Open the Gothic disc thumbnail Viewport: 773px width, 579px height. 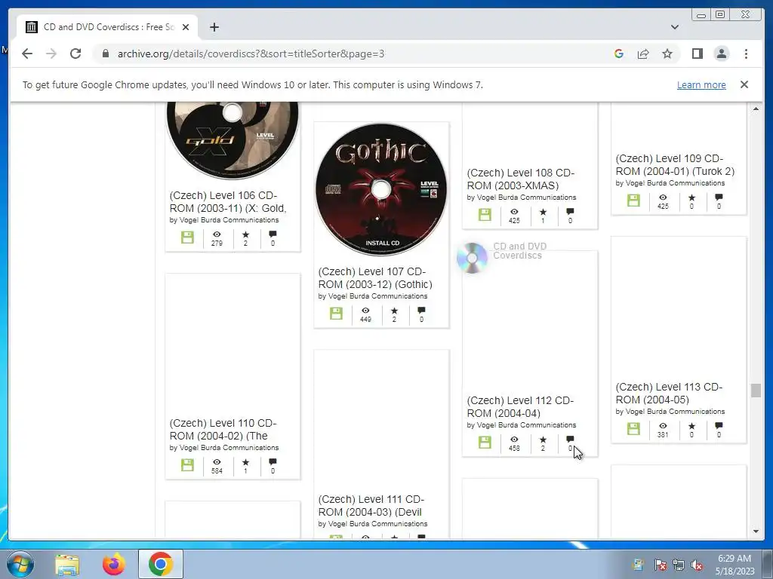[x=381, y=189]
